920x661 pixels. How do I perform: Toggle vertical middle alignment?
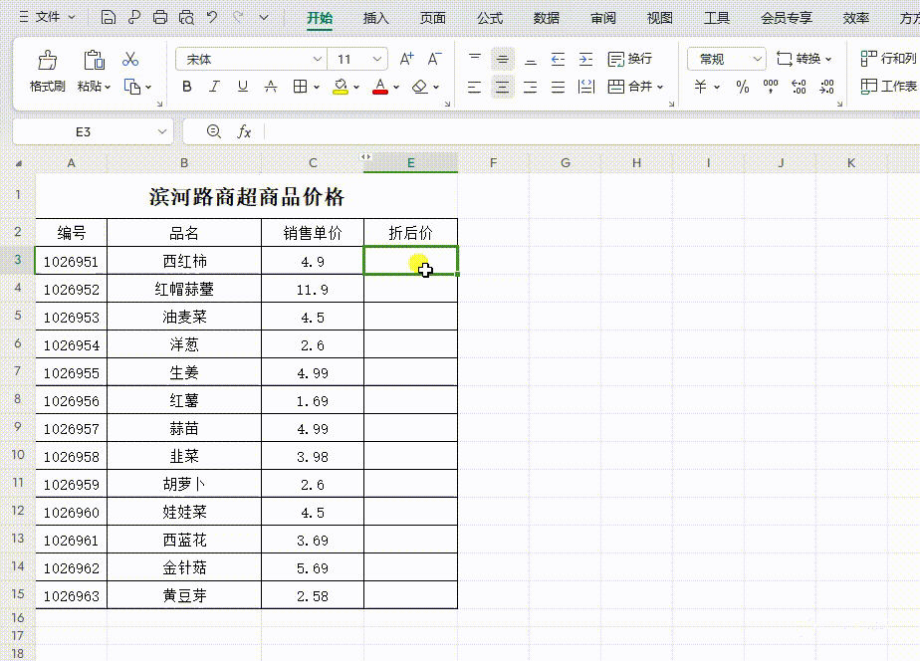point(502,59)
